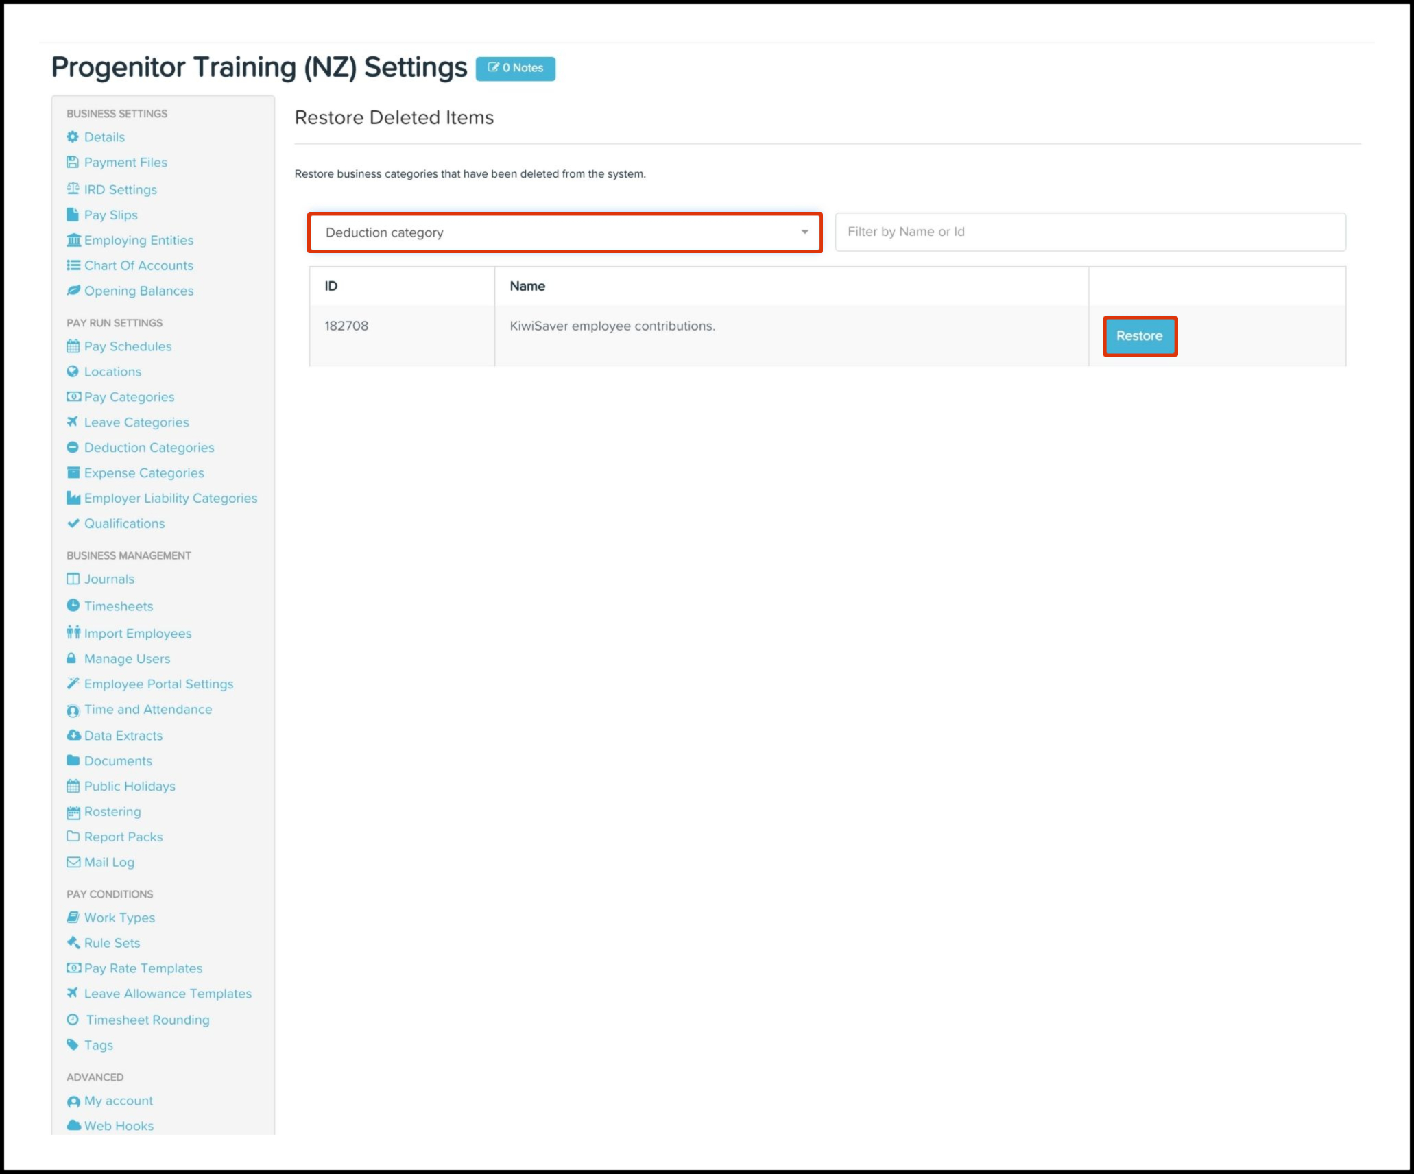Click the gavel icon beside Rule Sets
Image resolution: width=1414 pixels, height=1174 pixels.
73,943
